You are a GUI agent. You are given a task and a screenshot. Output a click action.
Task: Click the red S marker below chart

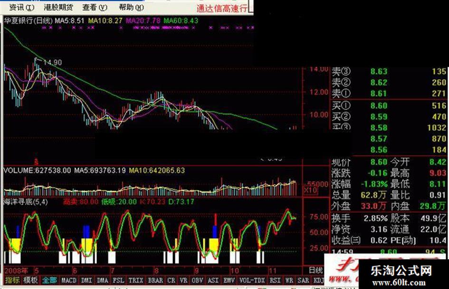pos(36,162)
